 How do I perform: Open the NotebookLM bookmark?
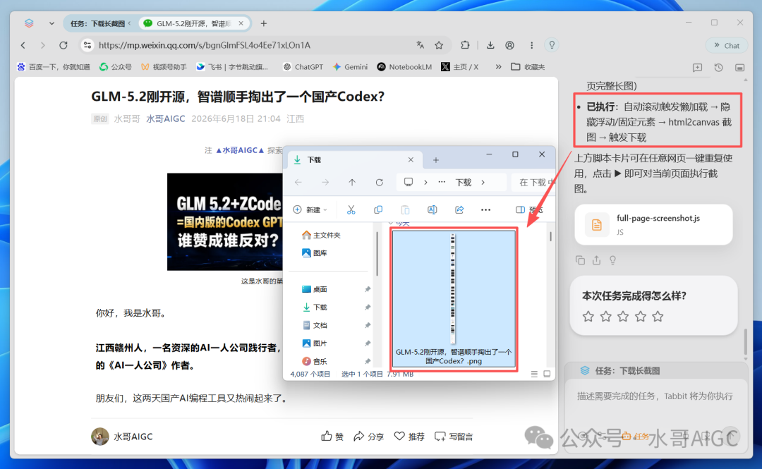[404, 67]
